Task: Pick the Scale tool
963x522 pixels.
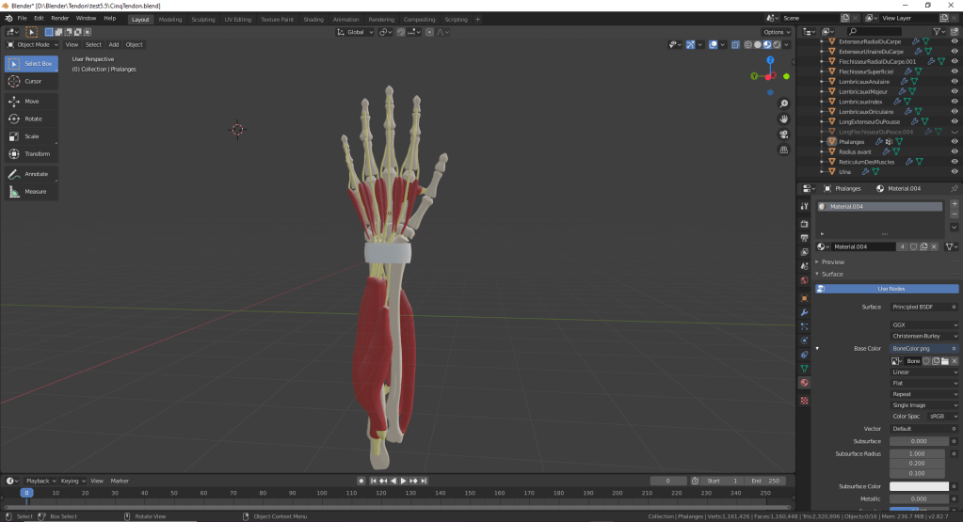Action: point(31,136)
